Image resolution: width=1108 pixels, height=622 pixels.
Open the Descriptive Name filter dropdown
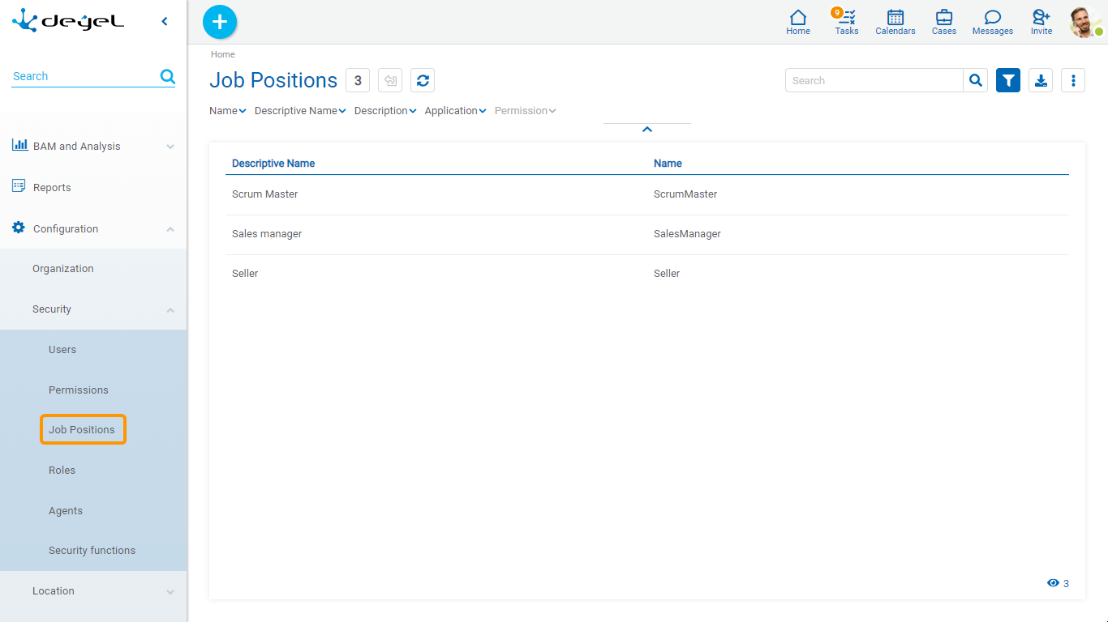click(300, 111)
